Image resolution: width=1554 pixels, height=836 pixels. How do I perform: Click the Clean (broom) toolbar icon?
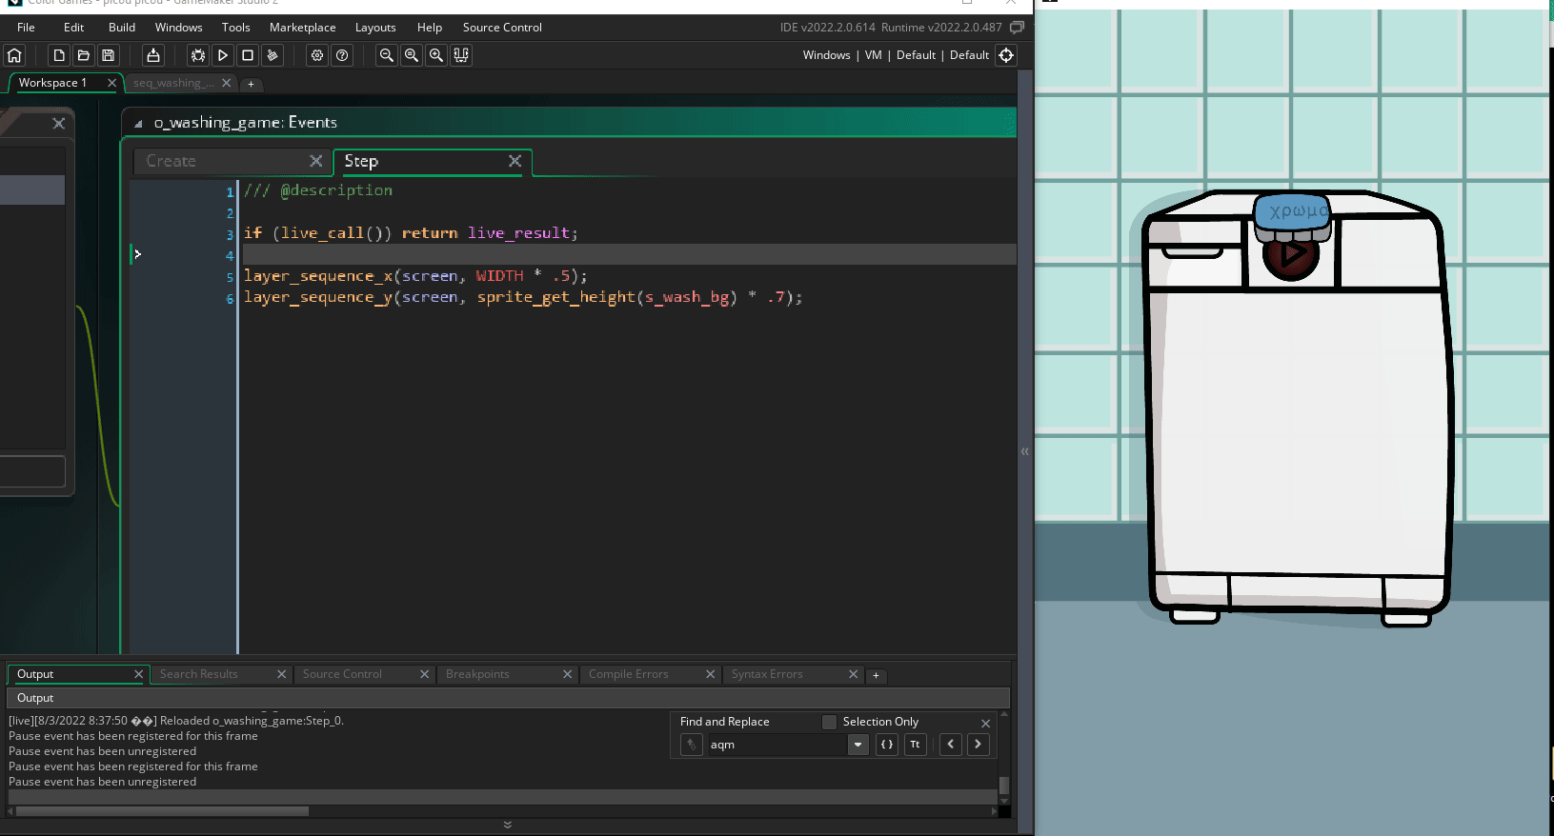[x=272, y=55]
